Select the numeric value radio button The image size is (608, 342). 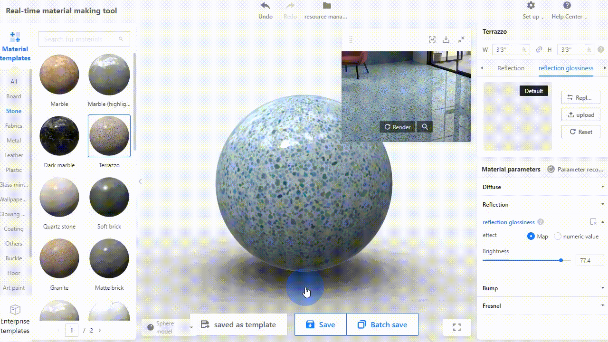pyautogui.click(x=558, y=236)
